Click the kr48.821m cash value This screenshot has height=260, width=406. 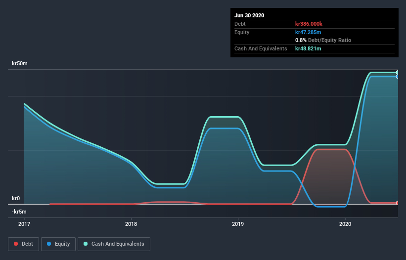pyautogui.click(x=308, y=48)
